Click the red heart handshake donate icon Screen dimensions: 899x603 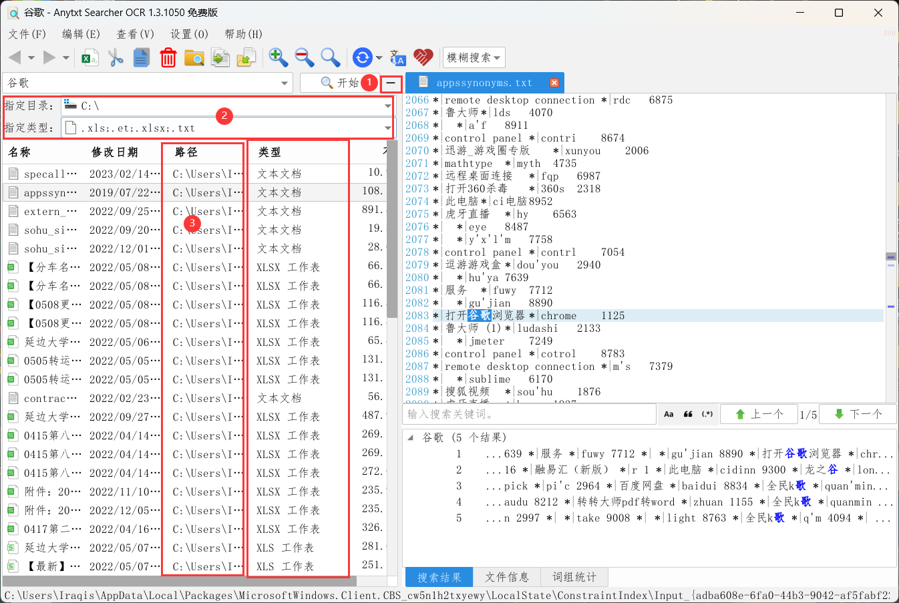(423, 58)
